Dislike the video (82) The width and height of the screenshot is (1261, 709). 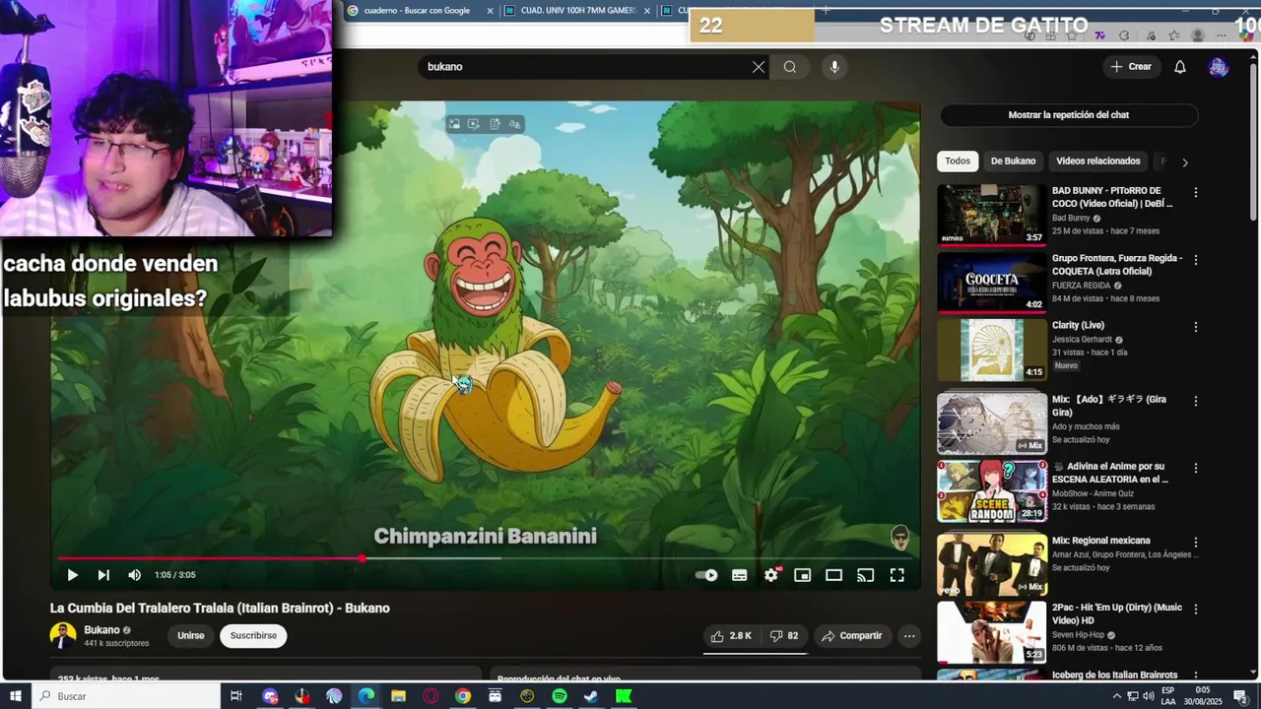coord(784,636)
